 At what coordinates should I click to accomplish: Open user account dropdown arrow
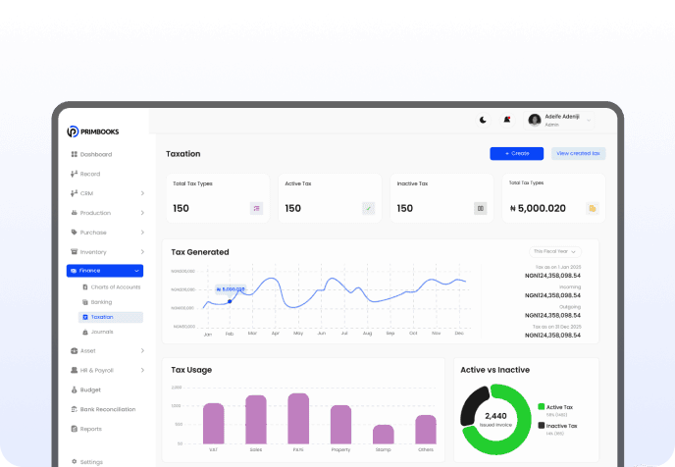click(x=589, y=120)
